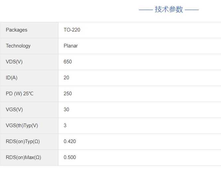Select the Packages label cell

pos(17,30)
